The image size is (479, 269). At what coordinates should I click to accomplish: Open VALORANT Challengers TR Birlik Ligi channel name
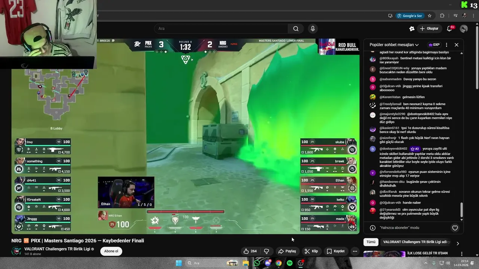click(x=57, y=249)
